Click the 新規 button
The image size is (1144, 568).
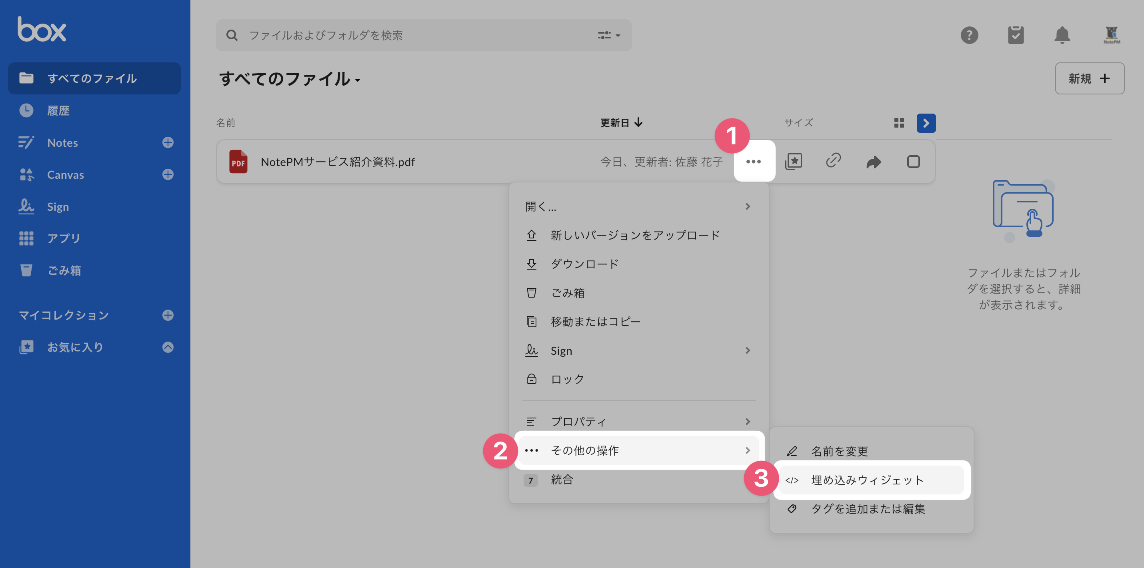[1089, 79]
